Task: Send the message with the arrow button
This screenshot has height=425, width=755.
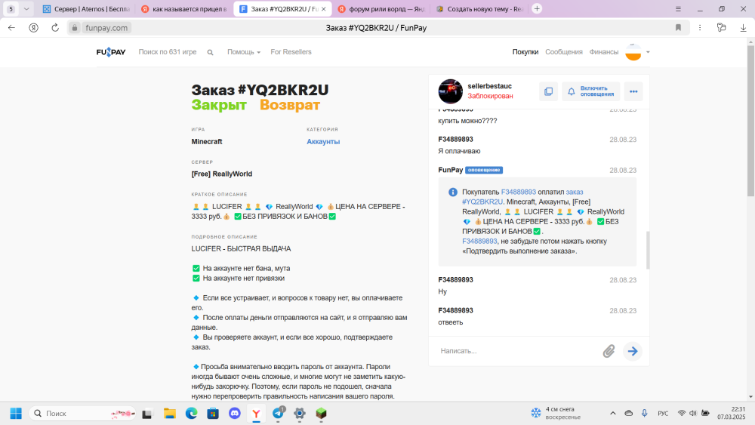Action: [x=633, y=351]
